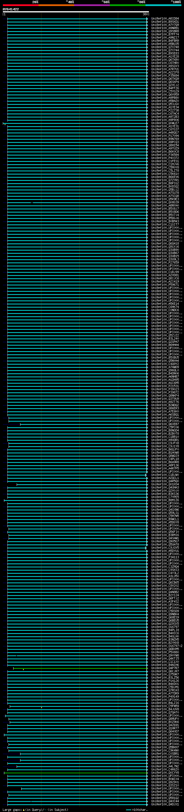Screen dimensions: 184x812
Task: Click label UniRef100_A5BU35
Action: pyautogui.click(x=165, y=44)
